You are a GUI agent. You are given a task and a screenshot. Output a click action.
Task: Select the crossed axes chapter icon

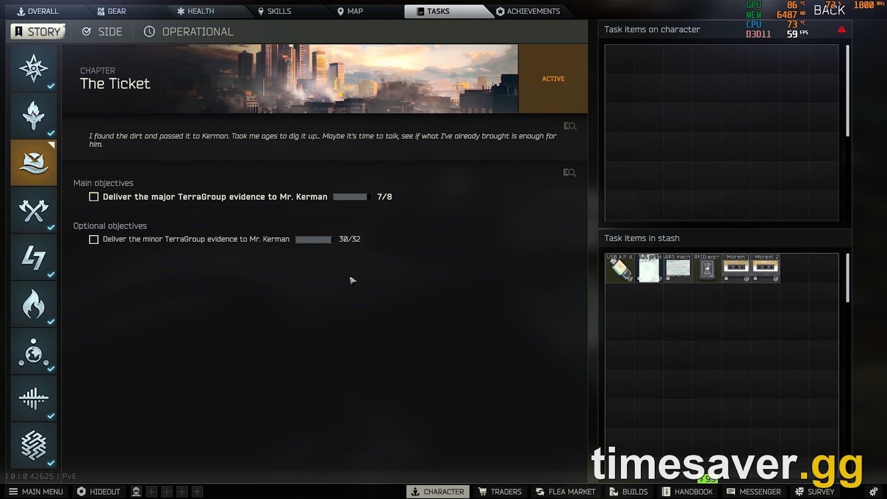34,210
